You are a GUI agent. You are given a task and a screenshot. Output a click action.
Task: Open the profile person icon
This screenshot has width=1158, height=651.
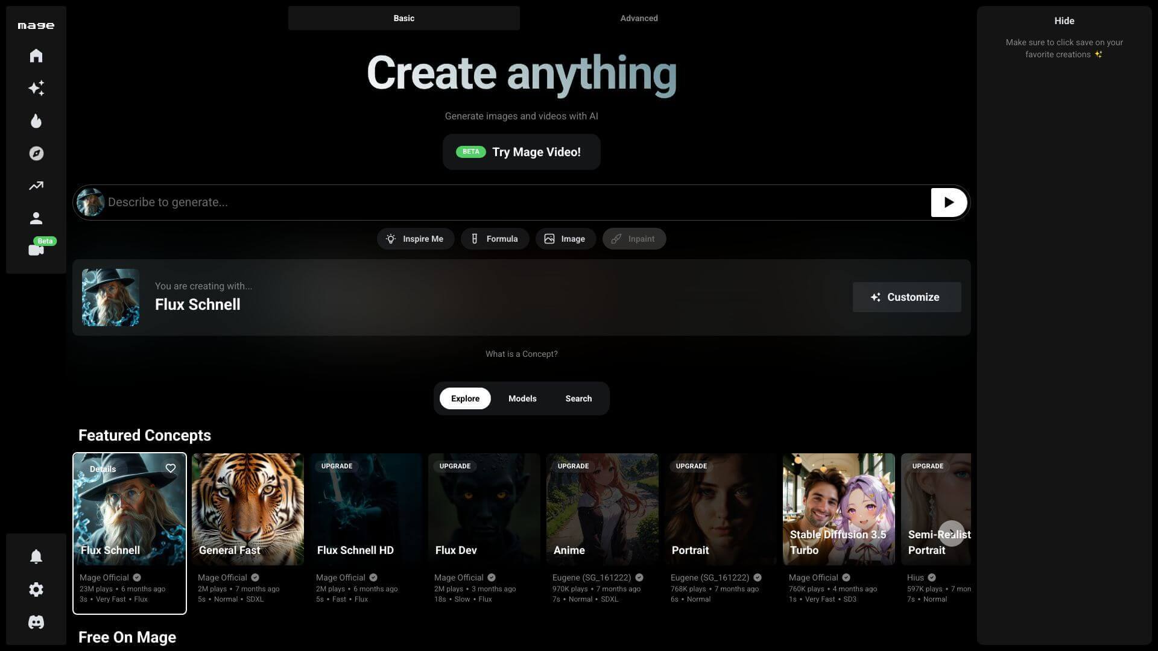coord(36,218)
